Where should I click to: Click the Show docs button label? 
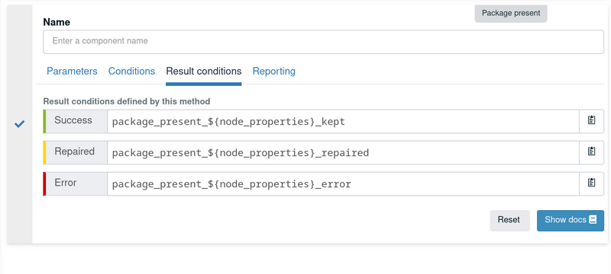pyautogui.click(x=565, y=220)
